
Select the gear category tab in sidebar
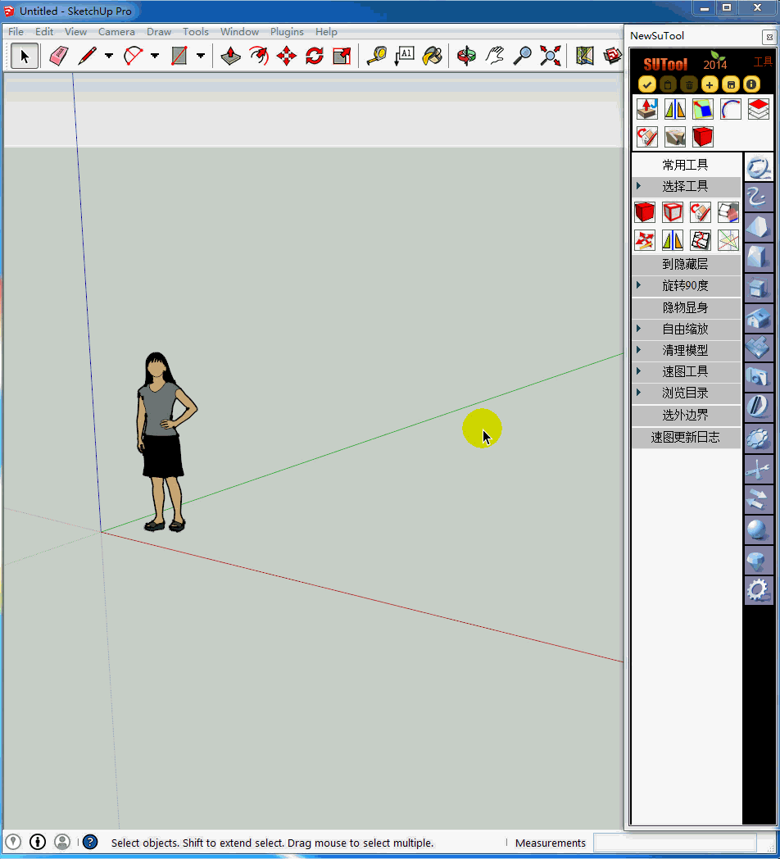pyautogui.click(x=758, y=590)
